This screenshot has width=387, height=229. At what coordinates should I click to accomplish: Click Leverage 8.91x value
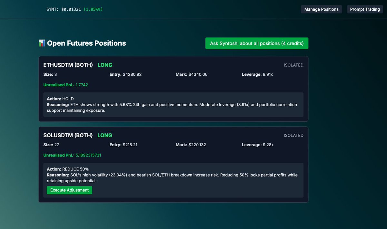258,74
